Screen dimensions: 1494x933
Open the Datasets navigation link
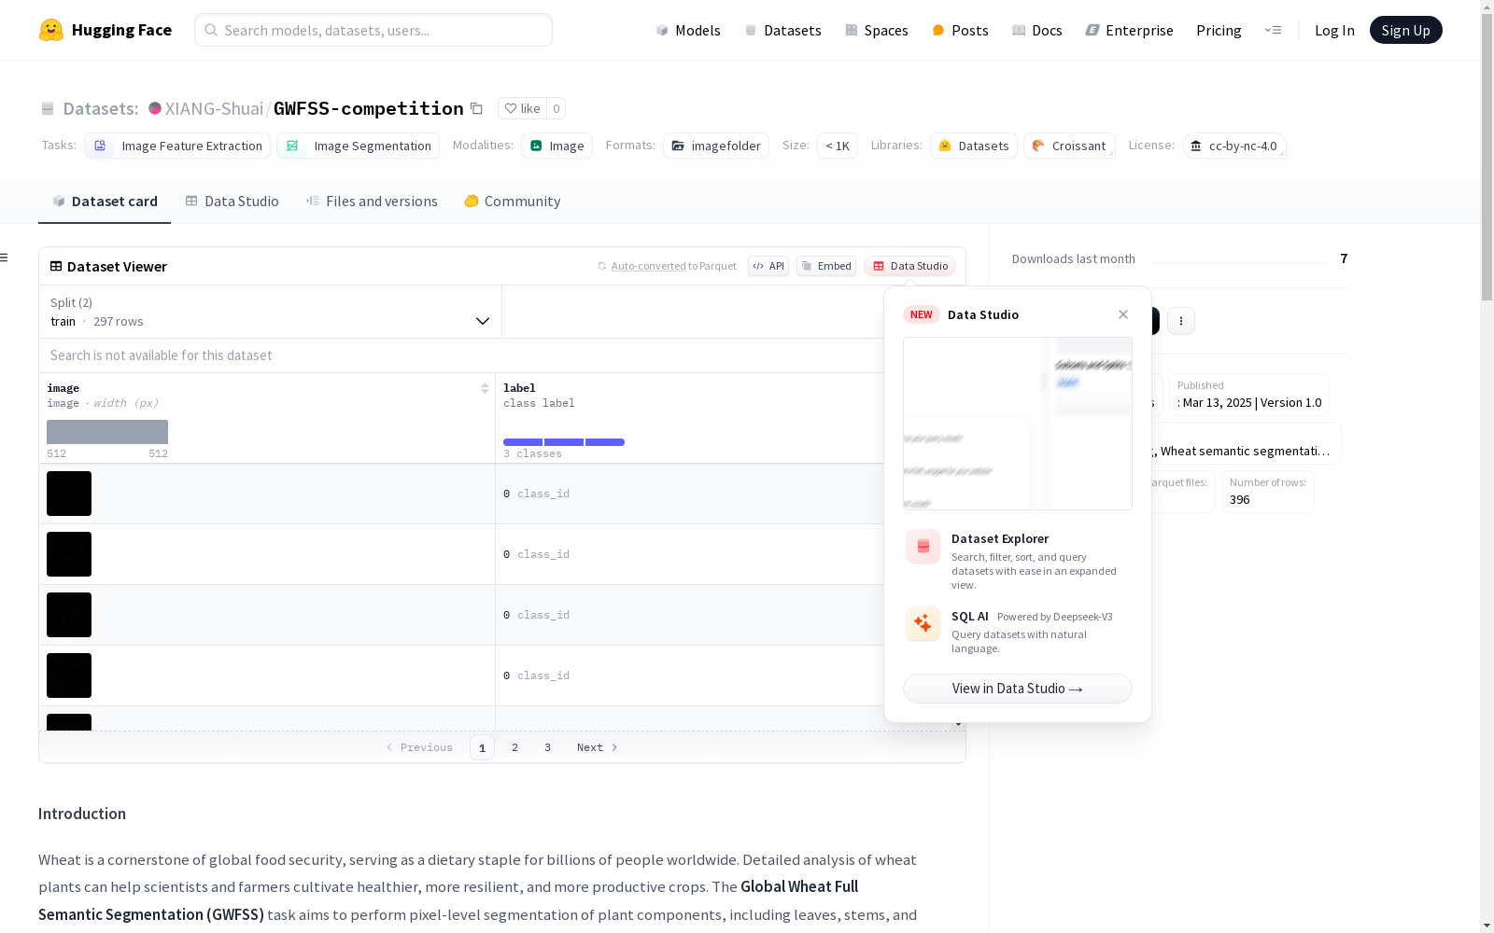point(782,30)
